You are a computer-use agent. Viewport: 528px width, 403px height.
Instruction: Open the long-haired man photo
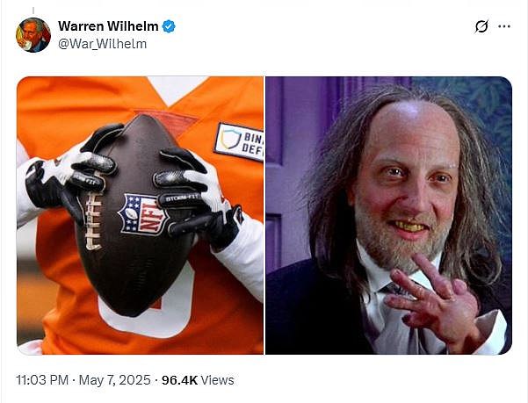388,215
